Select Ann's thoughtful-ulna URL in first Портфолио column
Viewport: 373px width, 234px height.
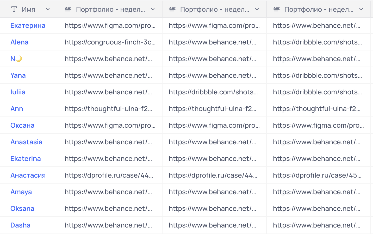coord(110,109)
